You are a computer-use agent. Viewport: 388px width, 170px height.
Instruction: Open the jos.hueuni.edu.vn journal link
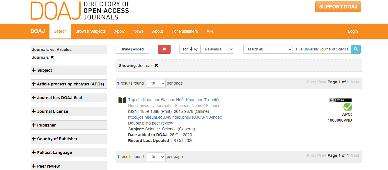[175, 117]
